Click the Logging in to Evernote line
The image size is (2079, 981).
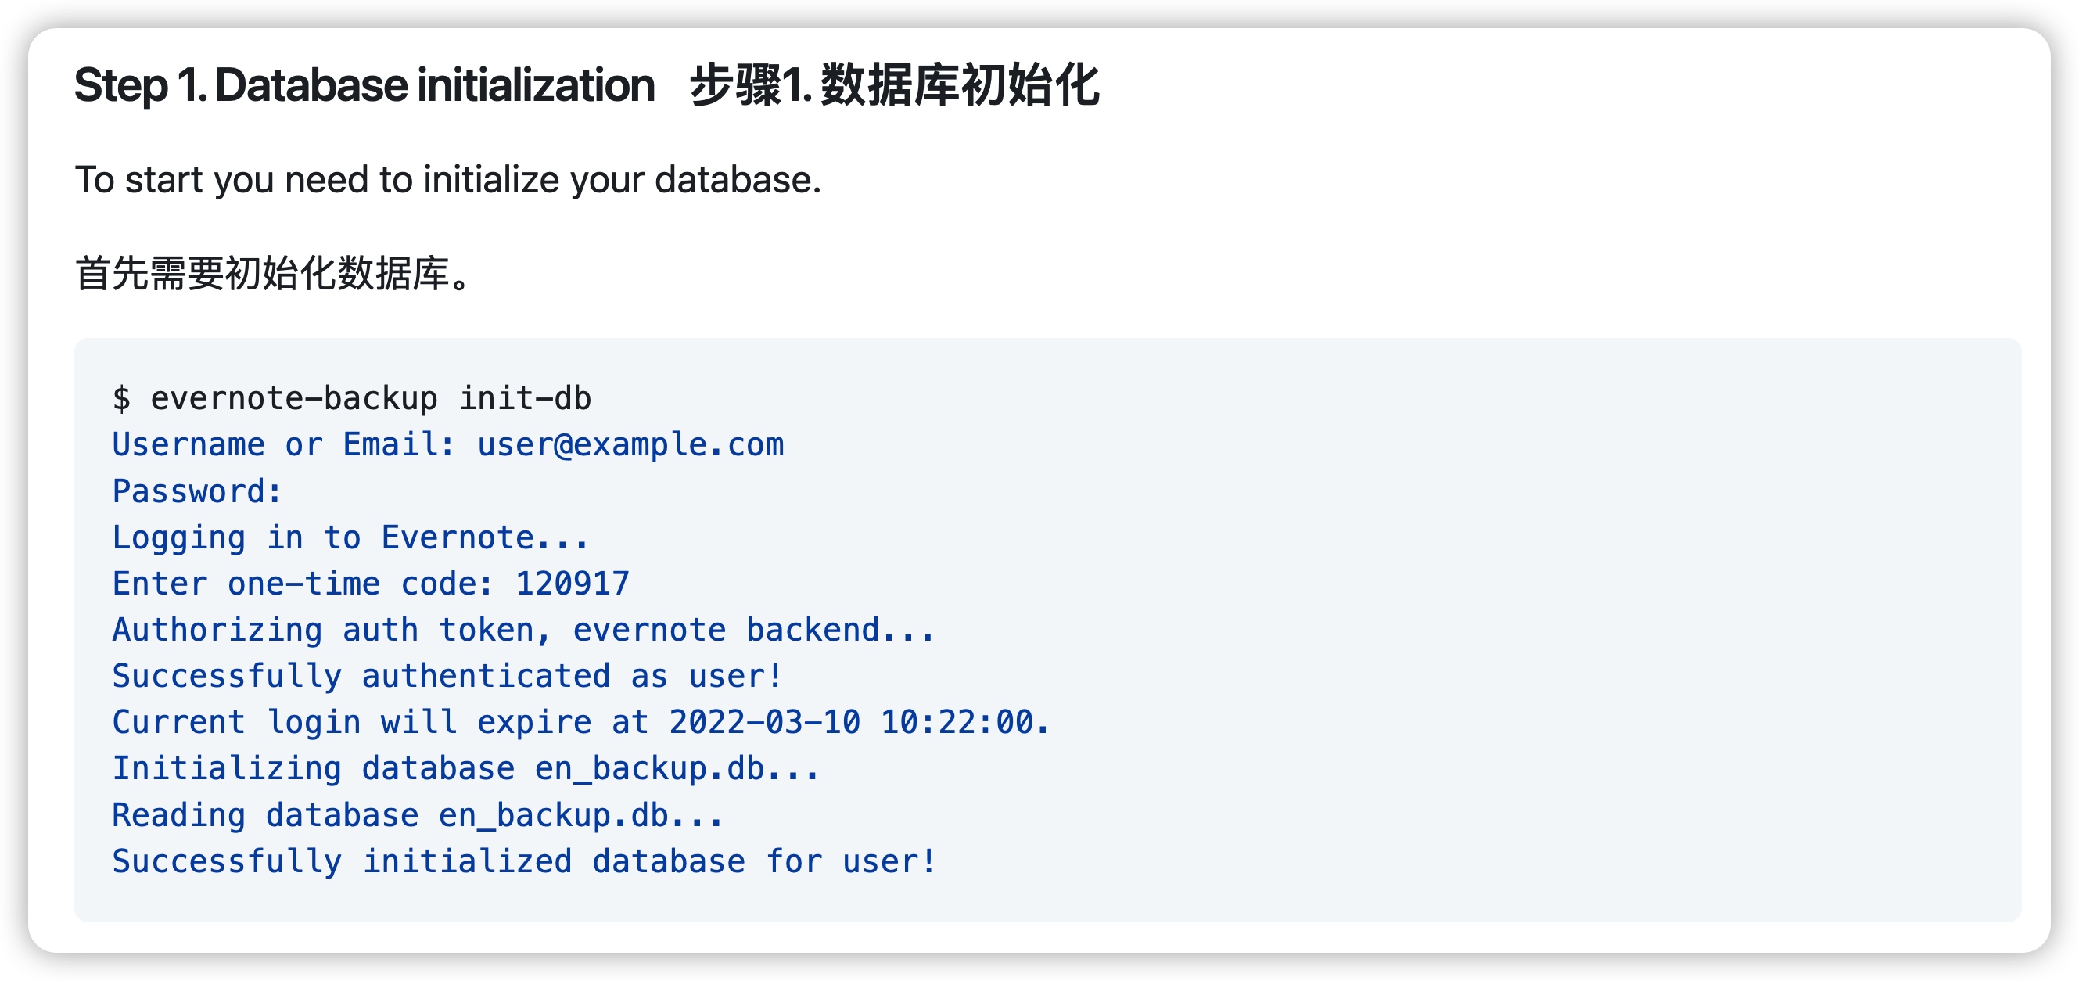click(351, 537)
